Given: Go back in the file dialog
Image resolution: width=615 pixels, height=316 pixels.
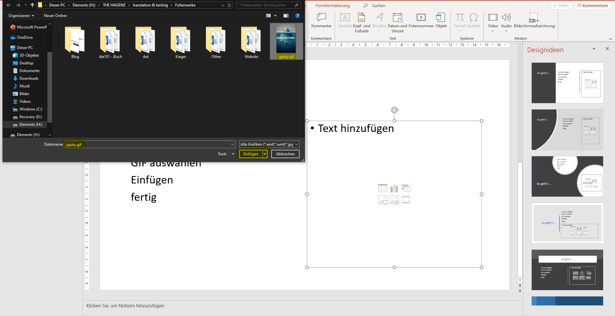Looking at the screenshot, I should (9, 5).
